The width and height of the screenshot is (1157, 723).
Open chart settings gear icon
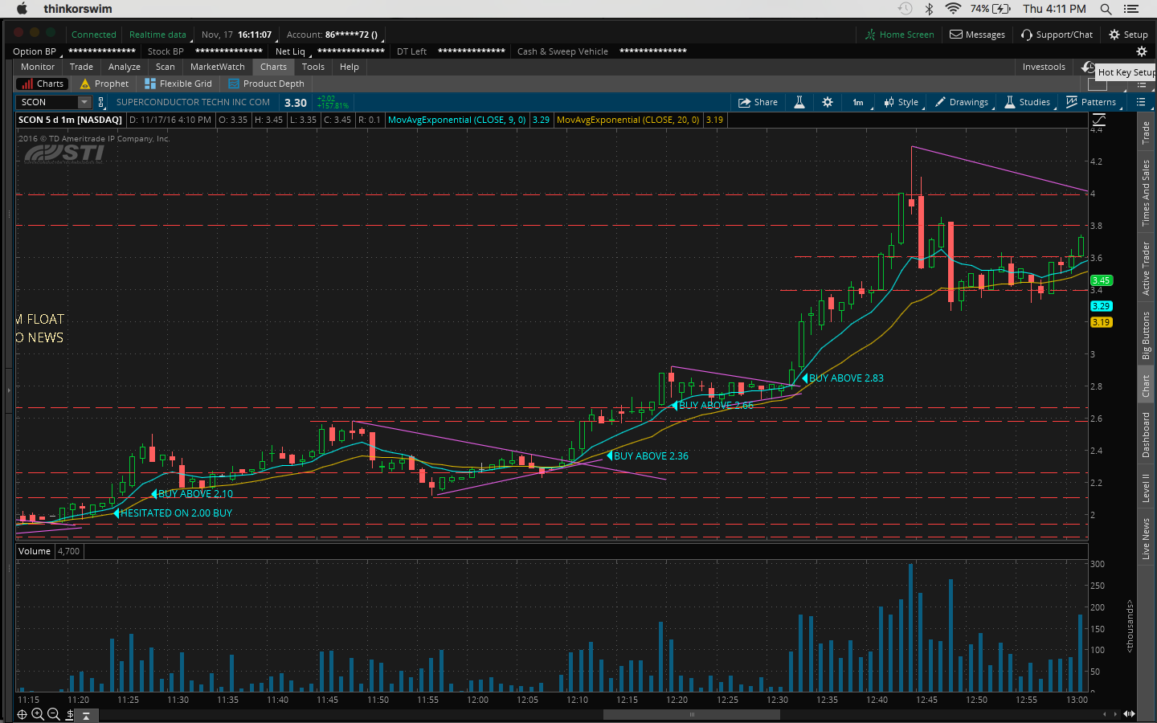coord(828,102)
